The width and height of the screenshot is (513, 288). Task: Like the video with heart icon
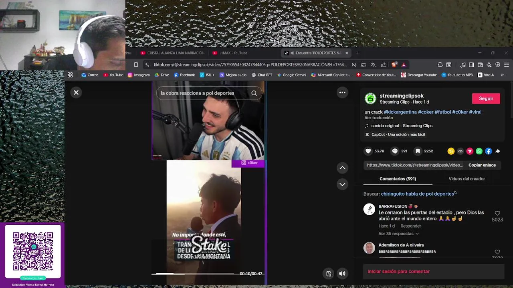[x=368, y=151]
